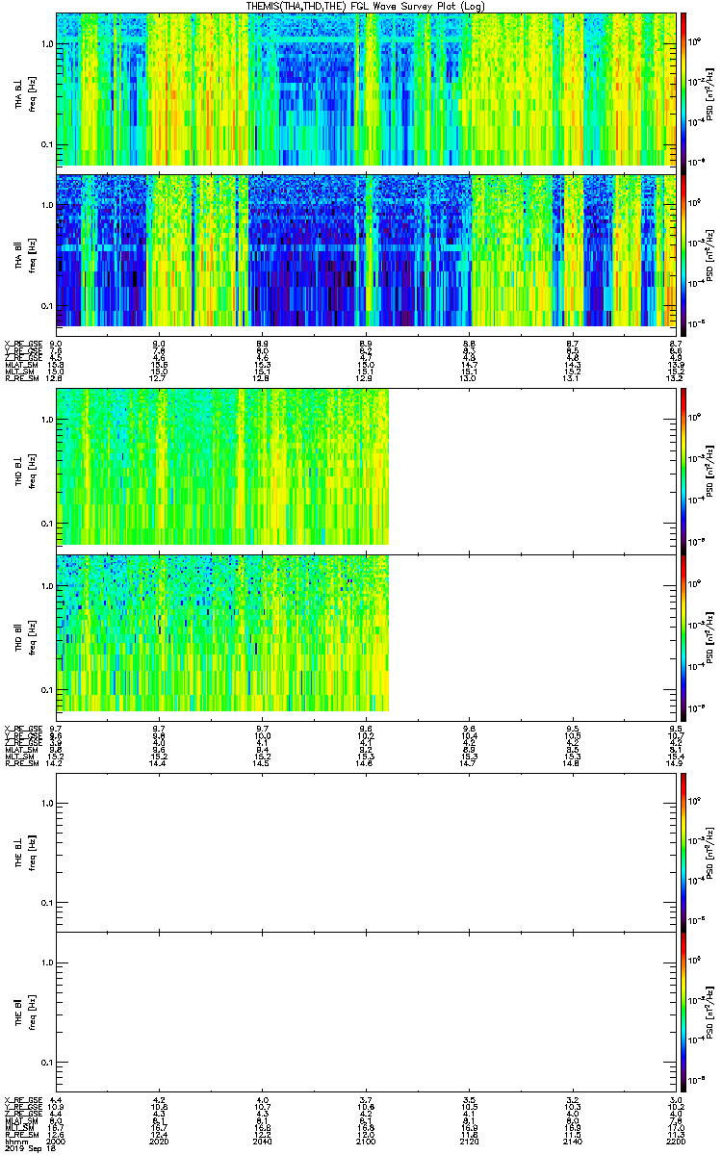The image size is (722, 1155).
Task: Click the '2120' time tick label
Action: coord(470,1142)
